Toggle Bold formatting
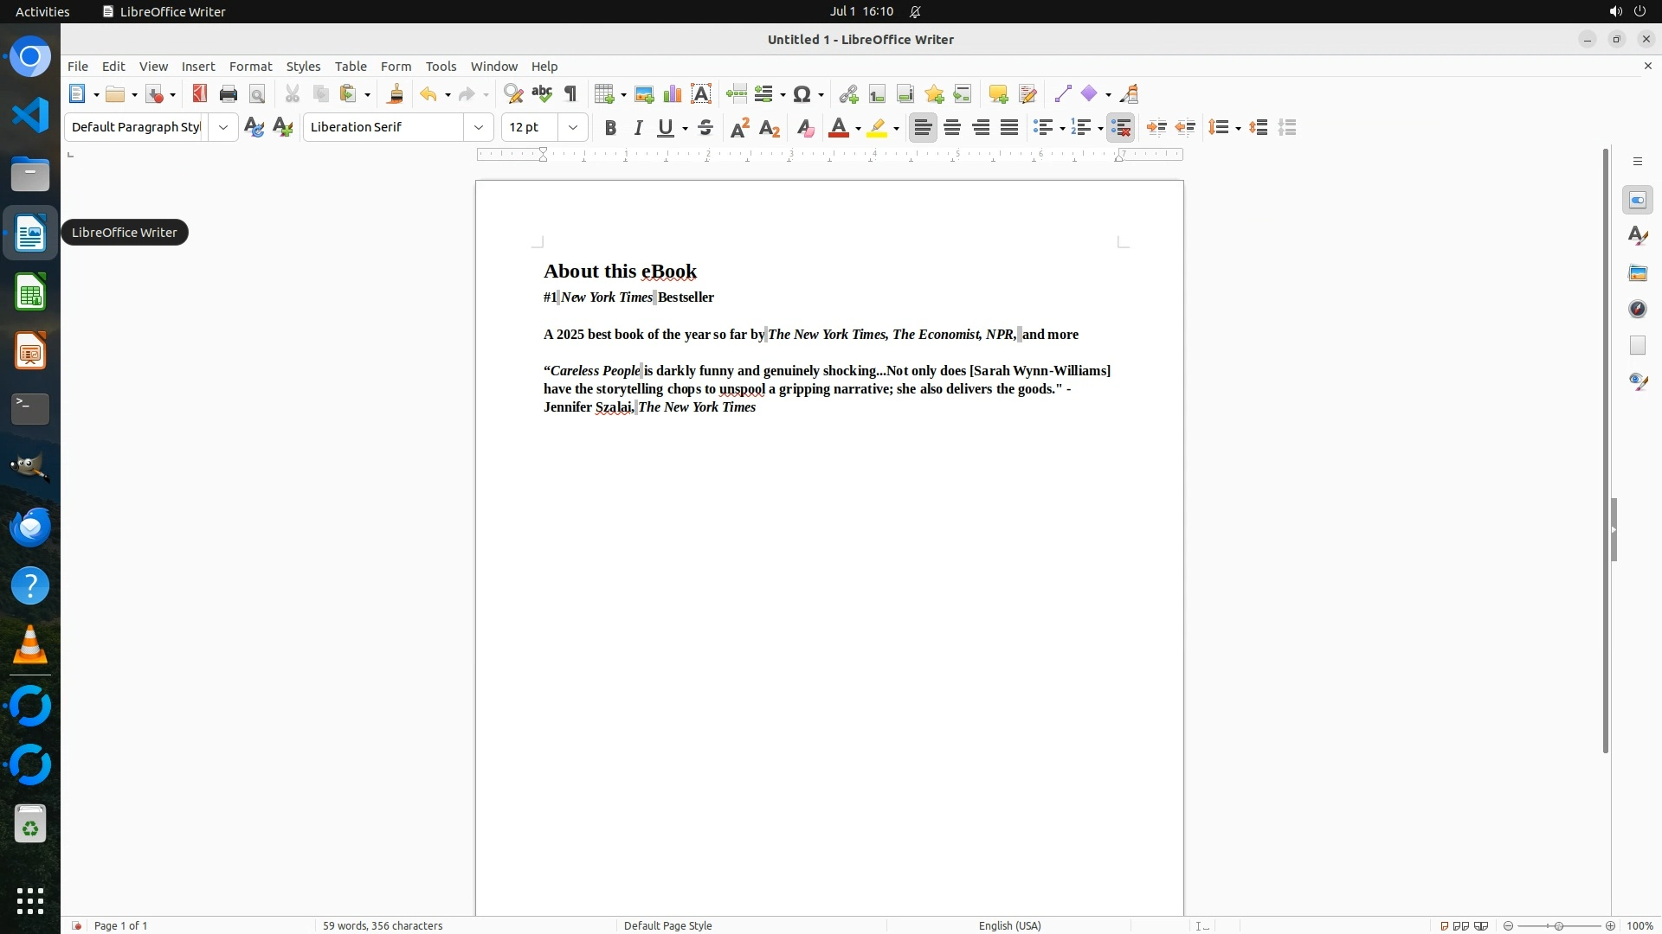This screenshot has height=934, width=1662. pyautogui.click(x=610, y=128)
